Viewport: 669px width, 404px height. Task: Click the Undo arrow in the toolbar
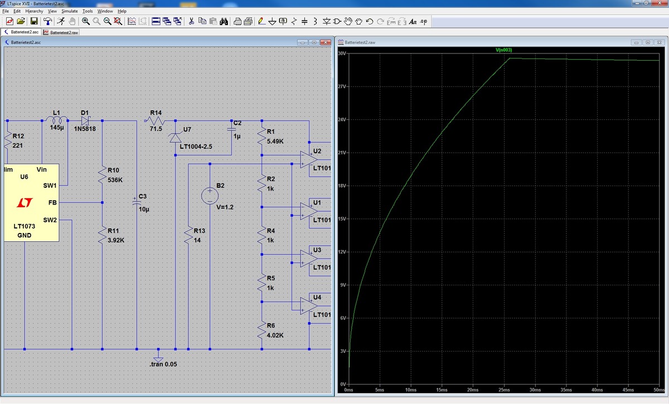370,21
